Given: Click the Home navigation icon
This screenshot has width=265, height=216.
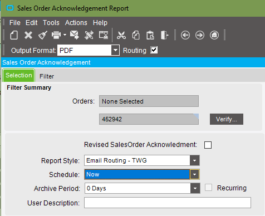Looking at the screenshot, I should click(214, 35).
